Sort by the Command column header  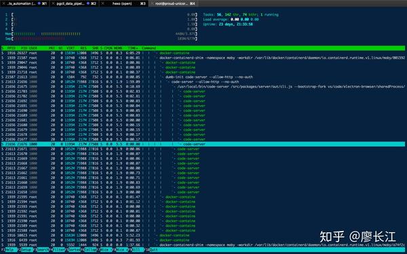pos(149,48)
